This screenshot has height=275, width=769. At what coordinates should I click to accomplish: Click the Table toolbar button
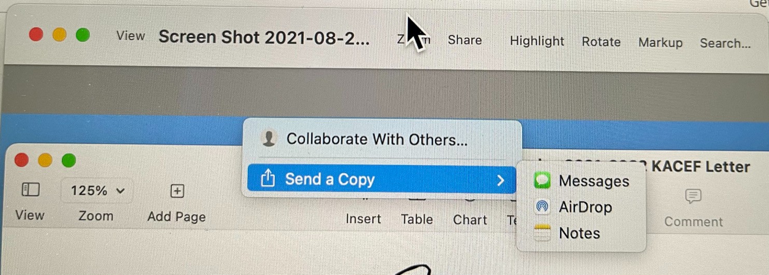pyautogui.click(x=417, y=219)
